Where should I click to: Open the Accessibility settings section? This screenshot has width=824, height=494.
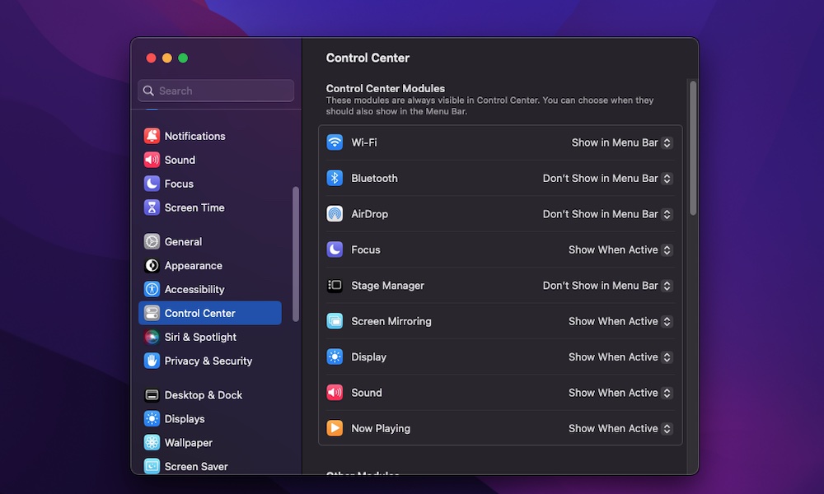[194, 289]
